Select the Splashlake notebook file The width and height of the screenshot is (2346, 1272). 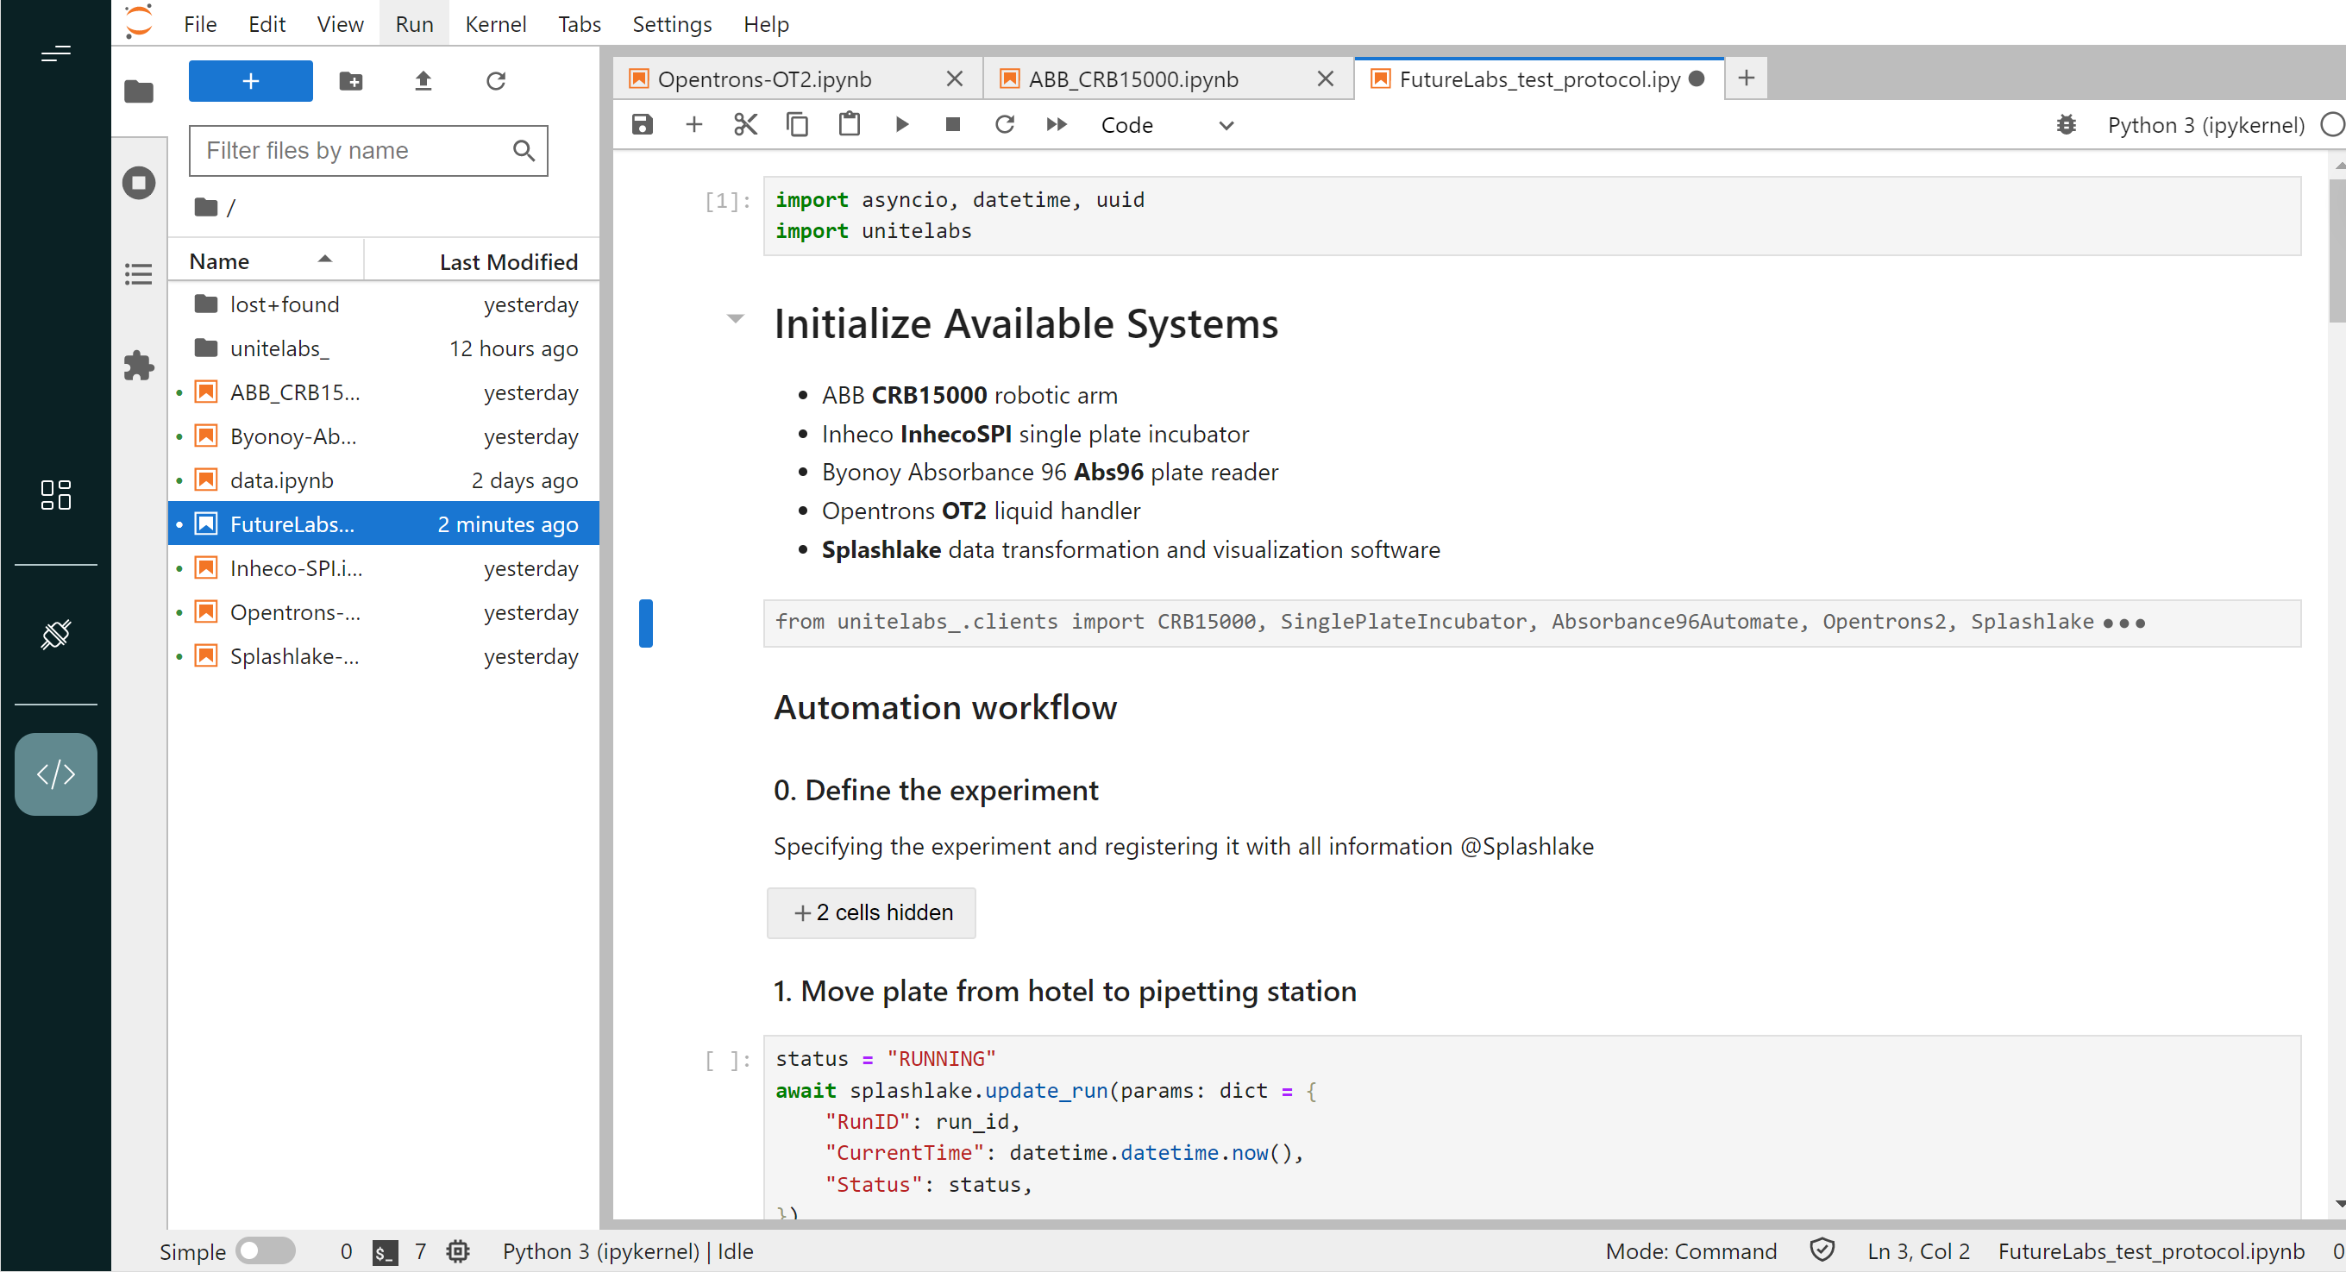(x=384, y=655)
